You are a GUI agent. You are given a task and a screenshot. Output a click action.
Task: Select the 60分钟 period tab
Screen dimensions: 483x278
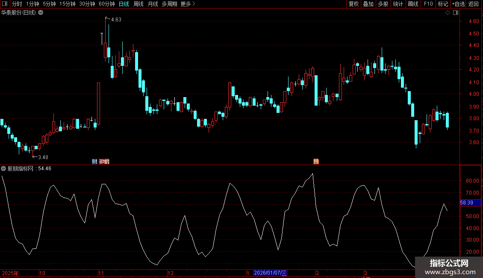pos(106,4)
